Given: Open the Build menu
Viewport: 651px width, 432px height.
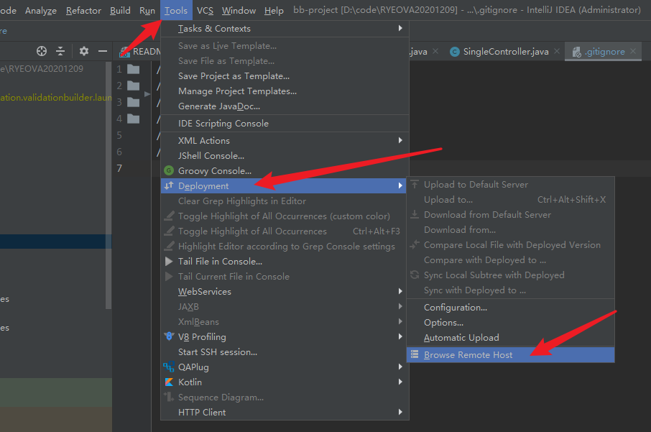Looking at the screenshot, I should [120, 10].
